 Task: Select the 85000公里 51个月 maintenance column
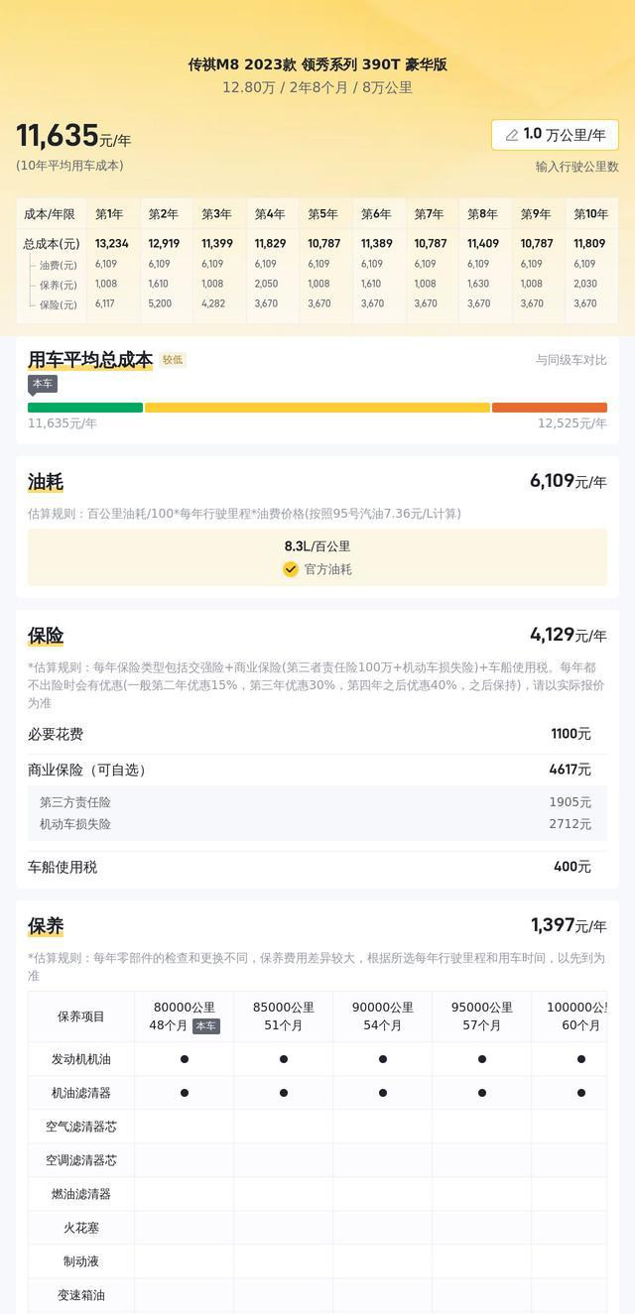(x=284, y=1016)
